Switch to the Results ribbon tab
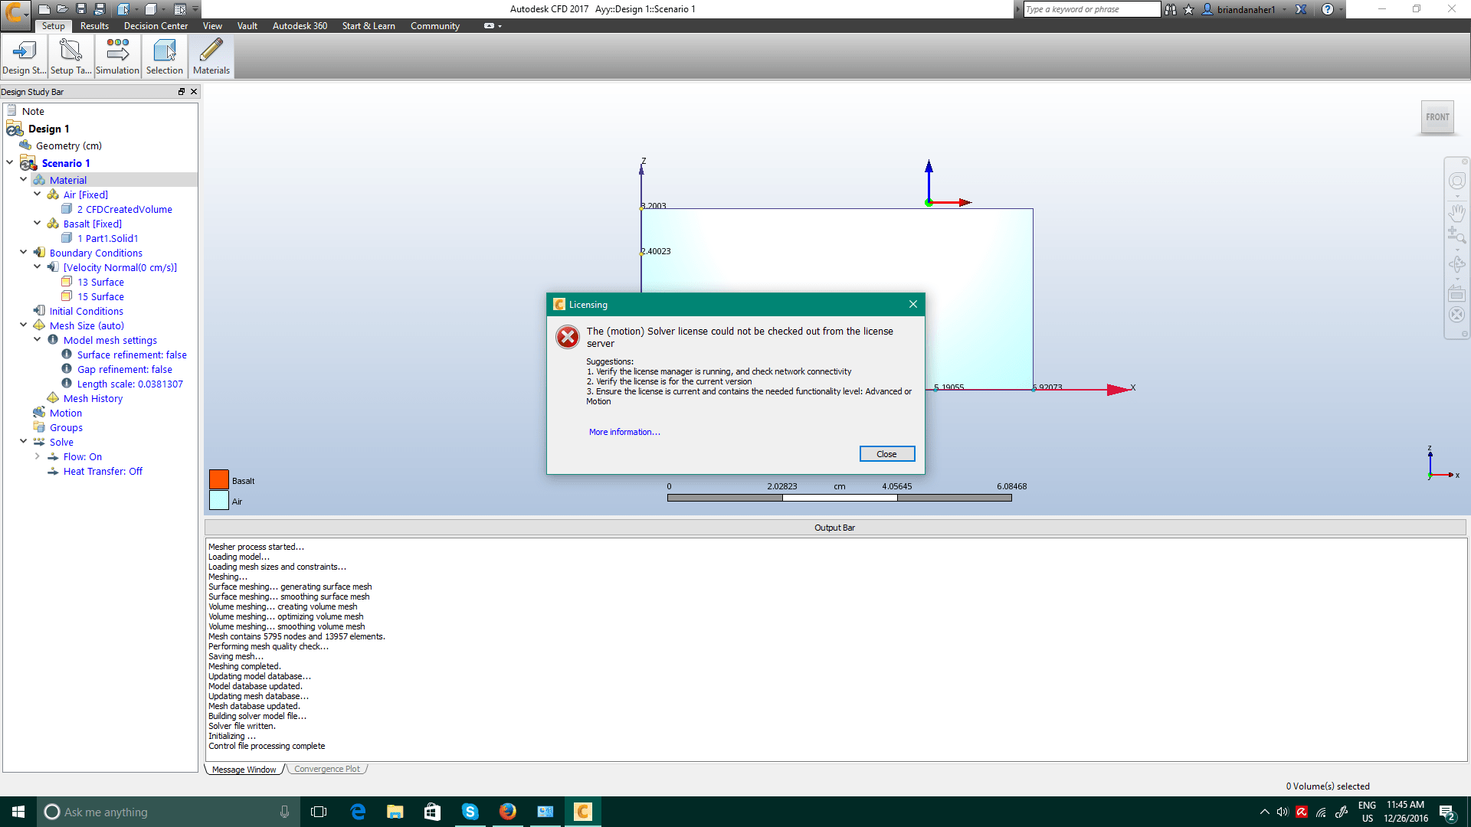The height and width of the screenshot is (827, 1471). coord(94,26)
